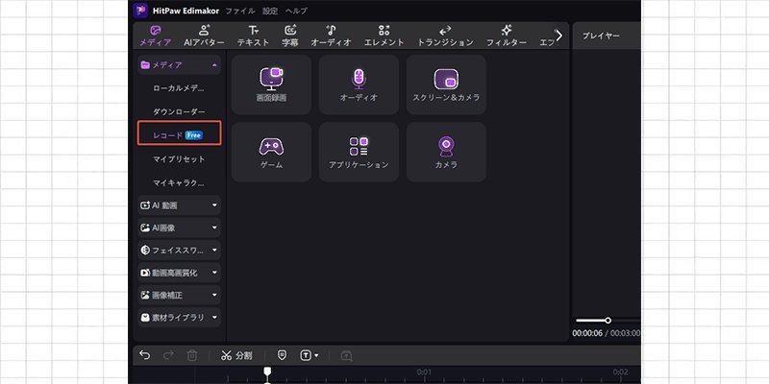Select レコード Free in sidebar
Viewport: 769px width, 384px height.
[179, 133]
